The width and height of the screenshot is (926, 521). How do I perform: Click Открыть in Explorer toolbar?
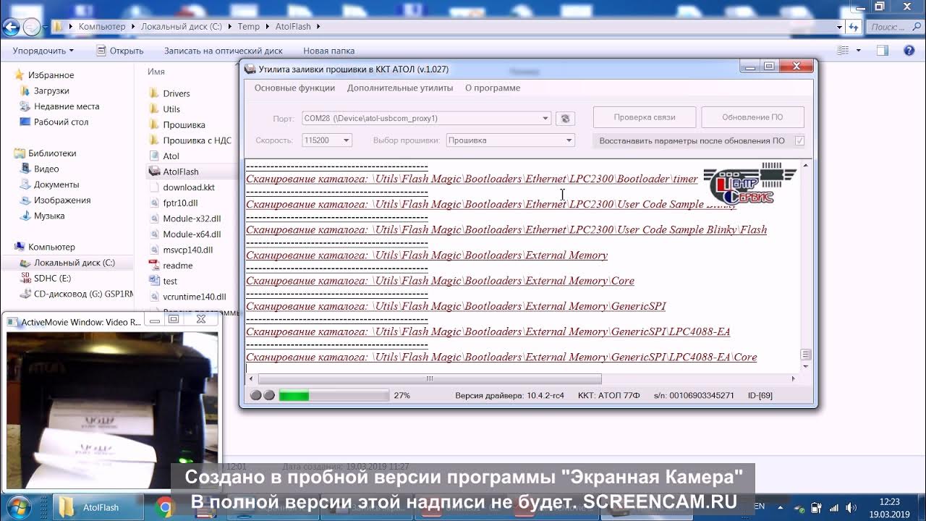click(x=120, y=51)
